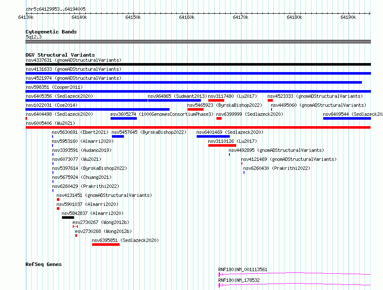Open esv3605274 (1000GenomesConsortiumPhase3) label

pyautogui.click(x=162, y=114)
